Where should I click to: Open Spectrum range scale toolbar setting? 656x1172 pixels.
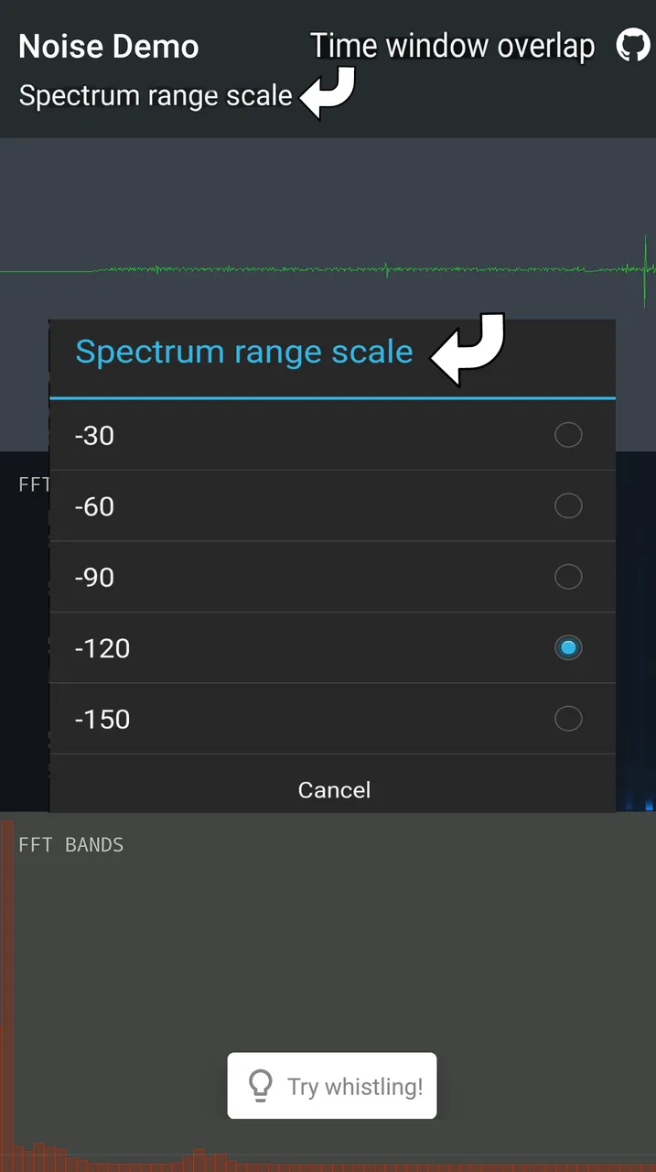(x=156, y=96)
